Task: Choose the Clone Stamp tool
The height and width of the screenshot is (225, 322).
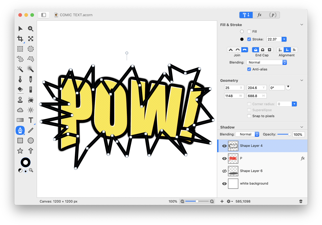Action: pyautogui.click(x=20, y=100)
